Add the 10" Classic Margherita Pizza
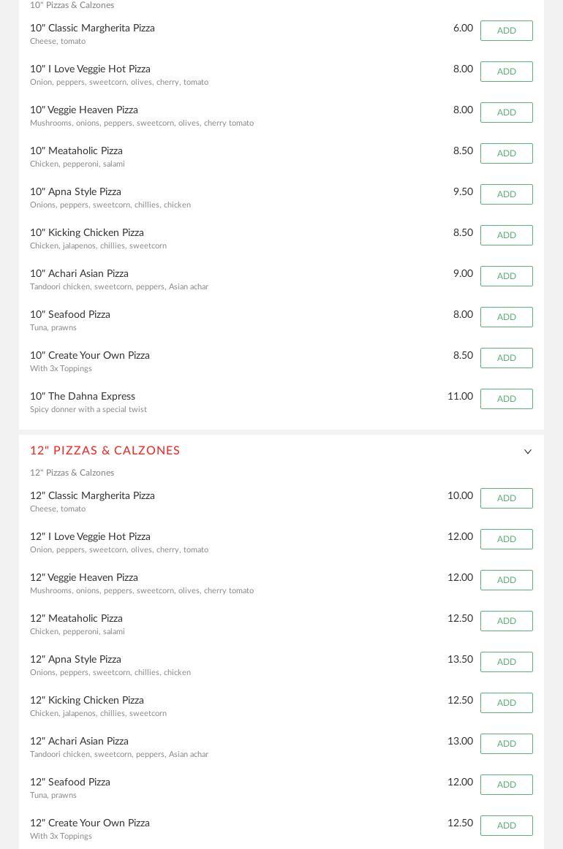The width and height of the screenshot is (563, 849). click(x=506, y=31)
